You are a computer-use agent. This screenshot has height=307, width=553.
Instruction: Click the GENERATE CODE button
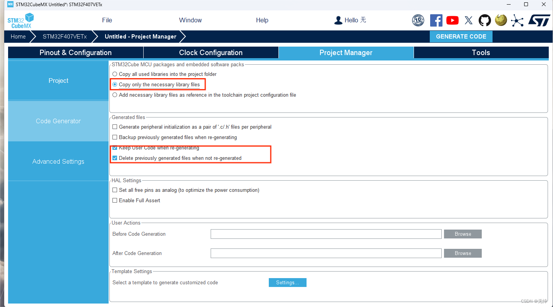461,37
